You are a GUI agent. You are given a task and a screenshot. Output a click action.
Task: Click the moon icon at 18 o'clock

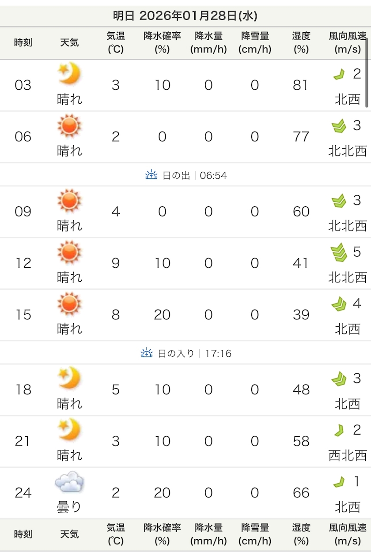pyautogui.click(x=69, y=378)
